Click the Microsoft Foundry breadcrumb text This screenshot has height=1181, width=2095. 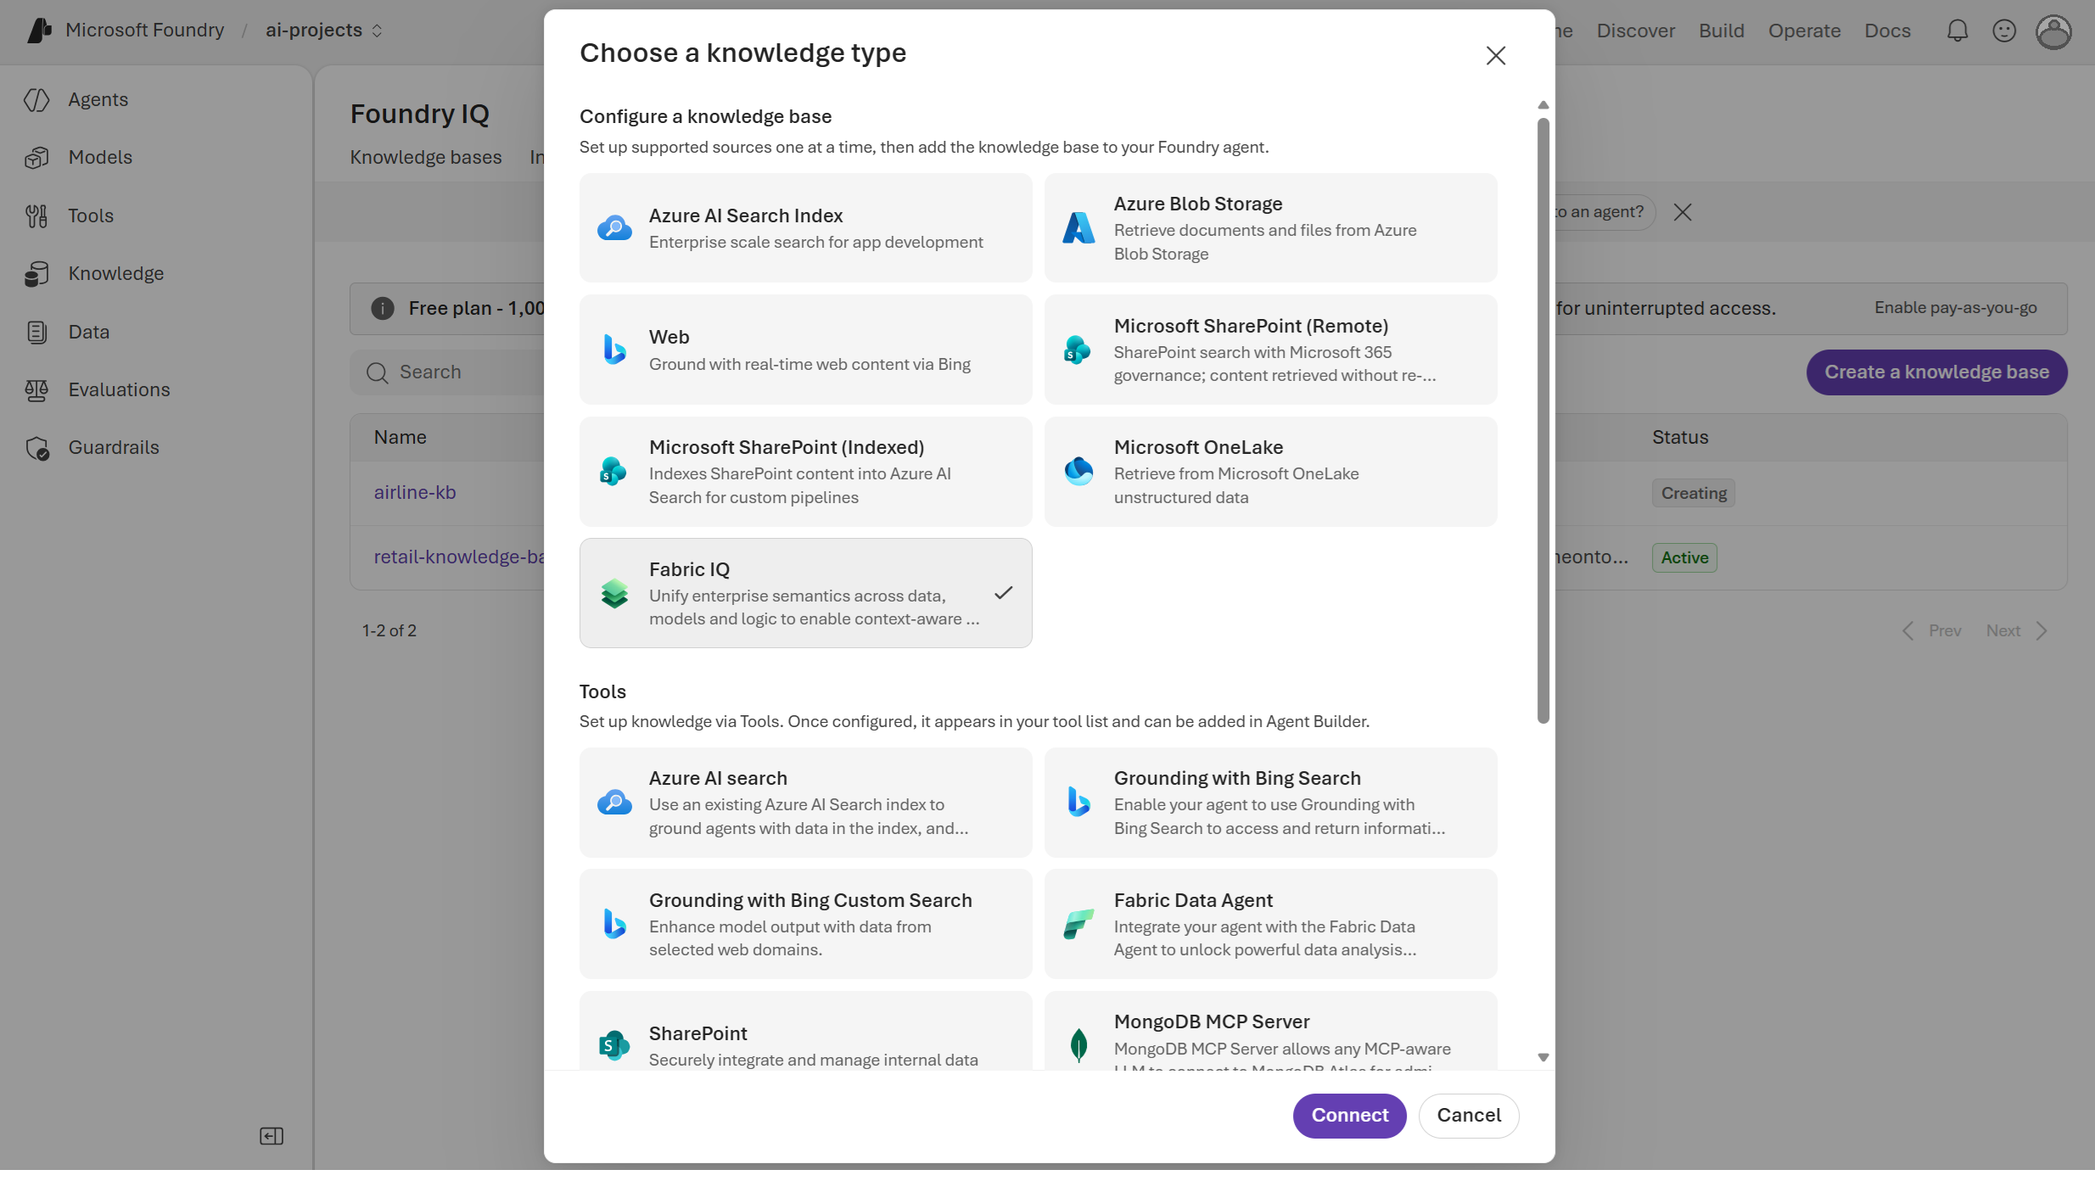(144, 31)
